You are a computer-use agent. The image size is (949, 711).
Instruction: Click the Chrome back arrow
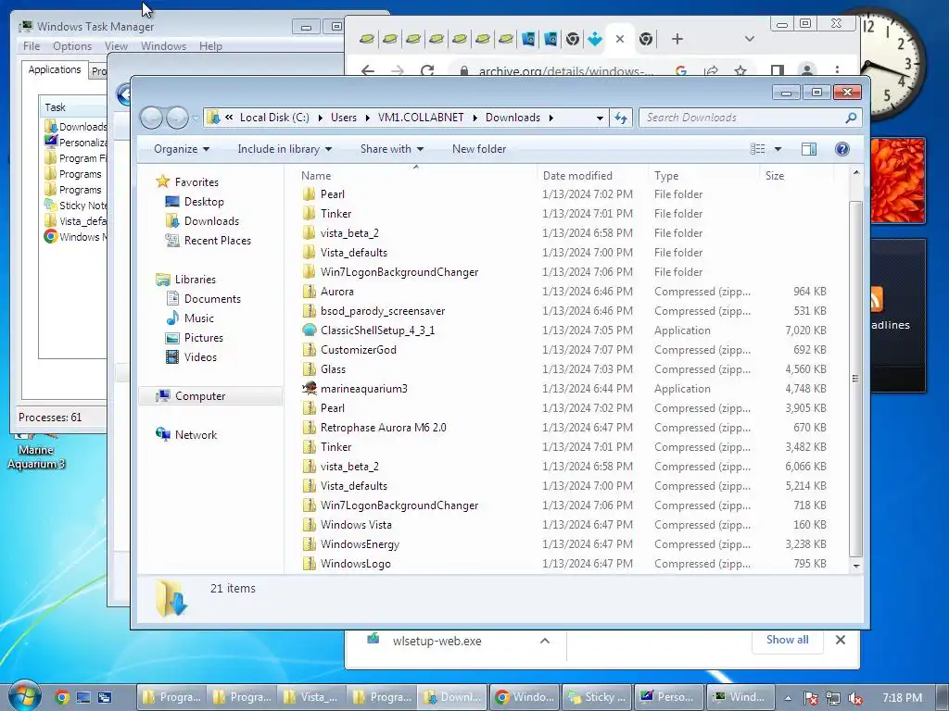pos(368,71)
